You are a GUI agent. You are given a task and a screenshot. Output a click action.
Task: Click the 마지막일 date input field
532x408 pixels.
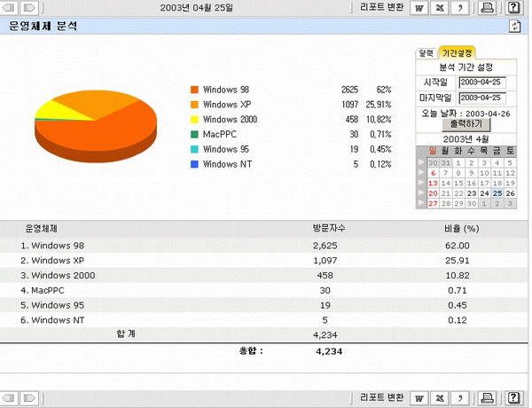point(482,98)
